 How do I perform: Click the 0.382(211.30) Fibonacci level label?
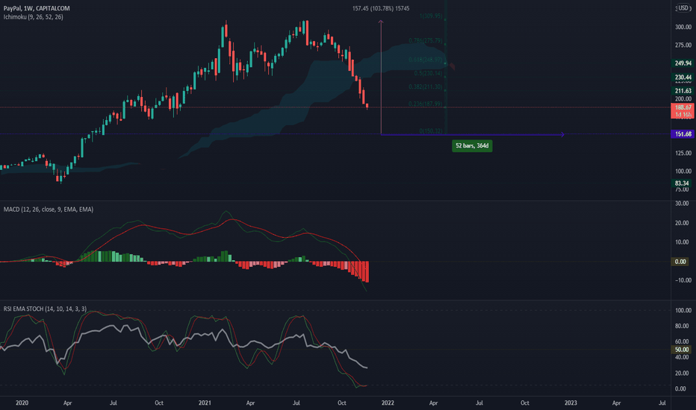pyautogui.click(x=426, y=87)
